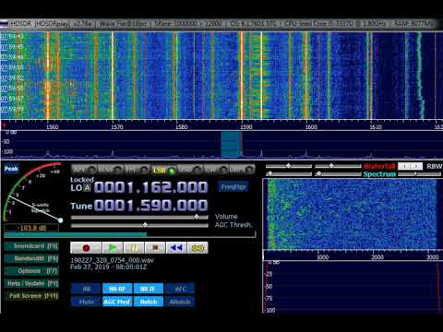Click the -103.8 dB level readout
Screen dimensions: 443x332
click(x=31, y=228)
